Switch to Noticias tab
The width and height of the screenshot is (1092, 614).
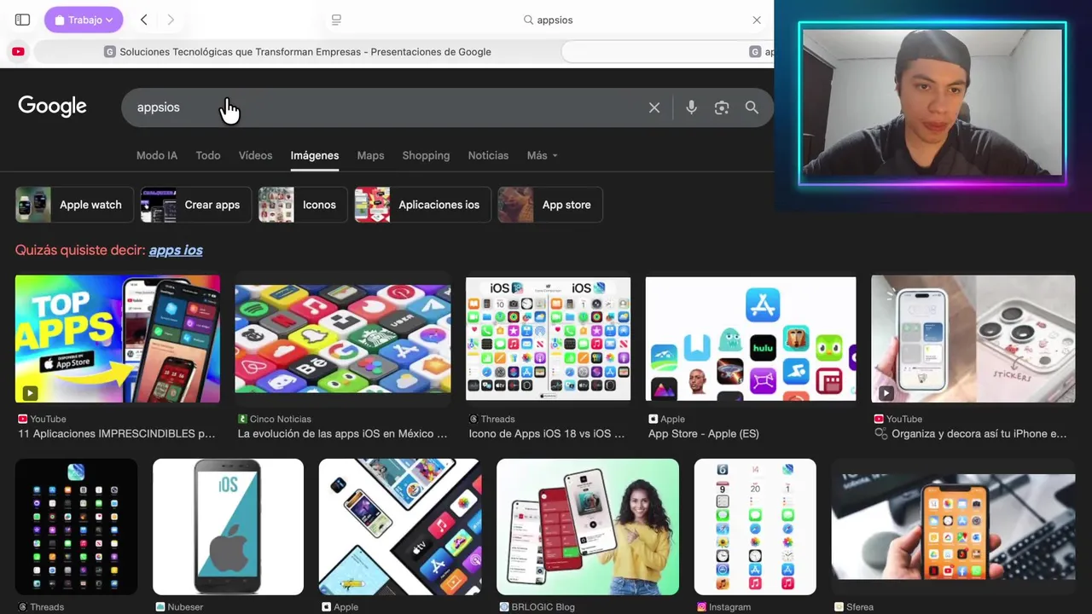point(488,155)
